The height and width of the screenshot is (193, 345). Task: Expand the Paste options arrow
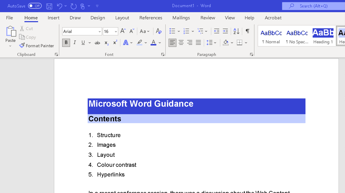(11, 46)
